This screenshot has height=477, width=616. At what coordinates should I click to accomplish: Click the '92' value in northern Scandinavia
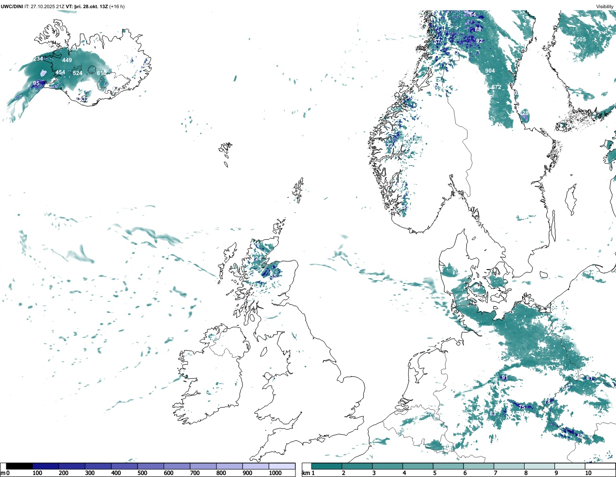[479, 41]
